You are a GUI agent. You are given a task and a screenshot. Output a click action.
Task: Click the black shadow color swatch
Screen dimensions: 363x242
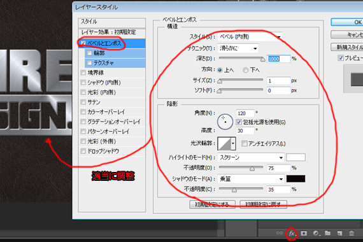295,178
